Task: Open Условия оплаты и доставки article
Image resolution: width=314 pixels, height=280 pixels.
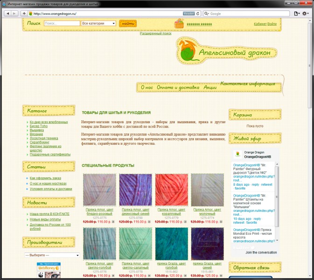Action: click(x=51, y=189)
